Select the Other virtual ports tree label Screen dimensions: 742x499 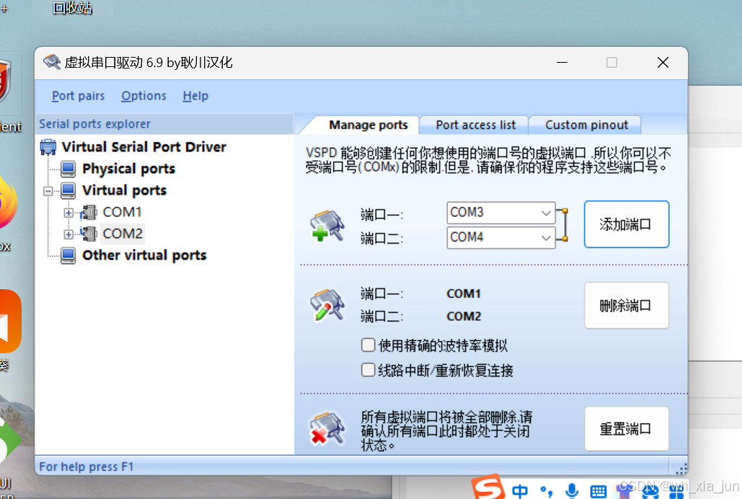tap(144, 255)
